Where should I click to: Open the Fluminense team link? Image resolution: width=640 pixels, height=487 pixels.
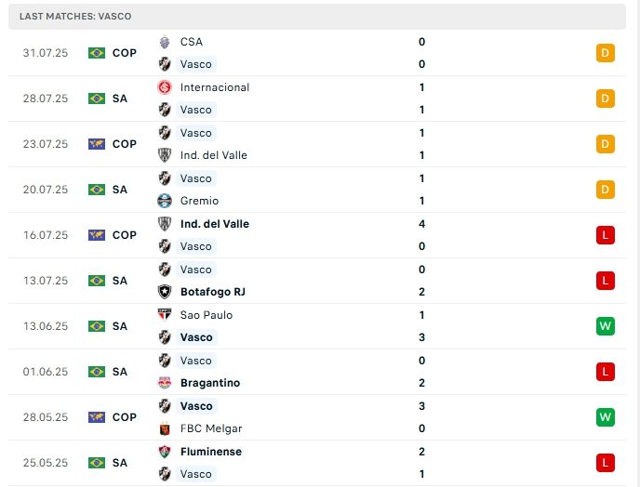pos(211,452)
